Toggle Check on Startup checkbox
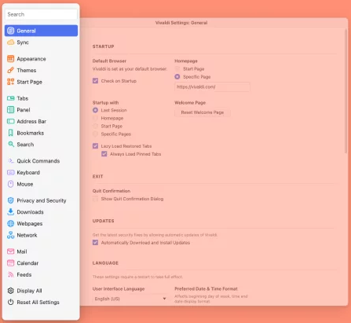 pos(95,81)
